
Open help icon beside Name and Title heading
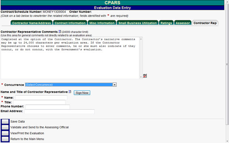[70, 92]
